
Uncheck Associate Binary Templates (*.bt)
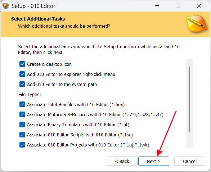22,125
